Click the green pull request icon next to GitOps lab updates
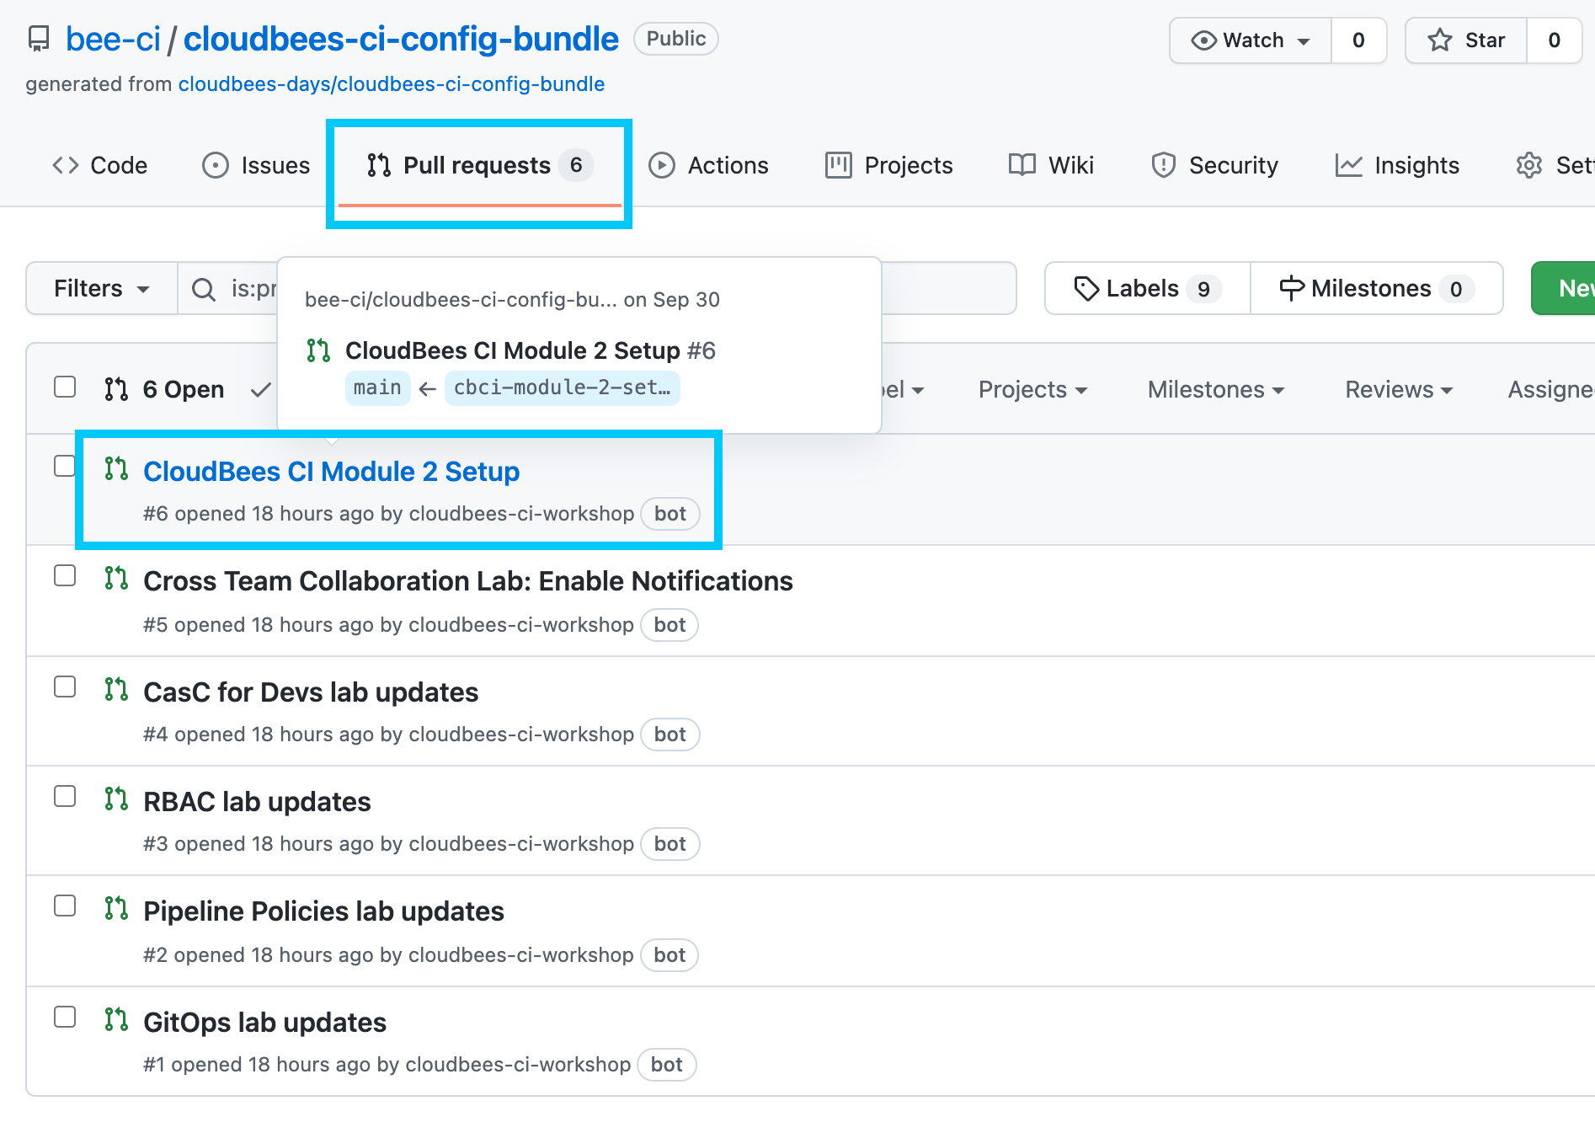Screen dimensions: 1595x1122 coord(116,1018)
